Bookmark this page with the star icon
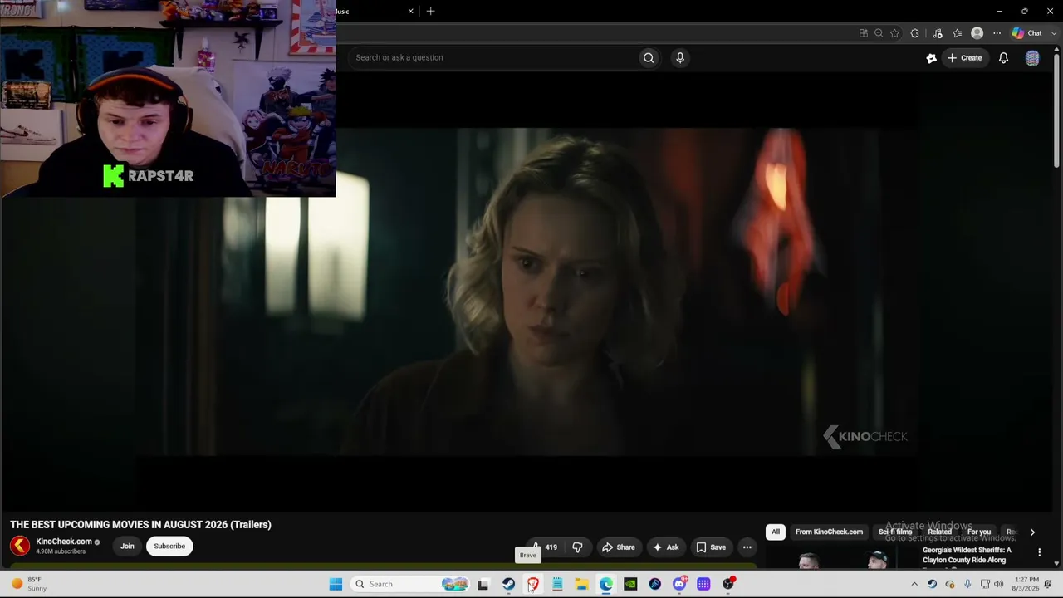The width and height of the screenshot is (1063, 598). pos(894,33)
